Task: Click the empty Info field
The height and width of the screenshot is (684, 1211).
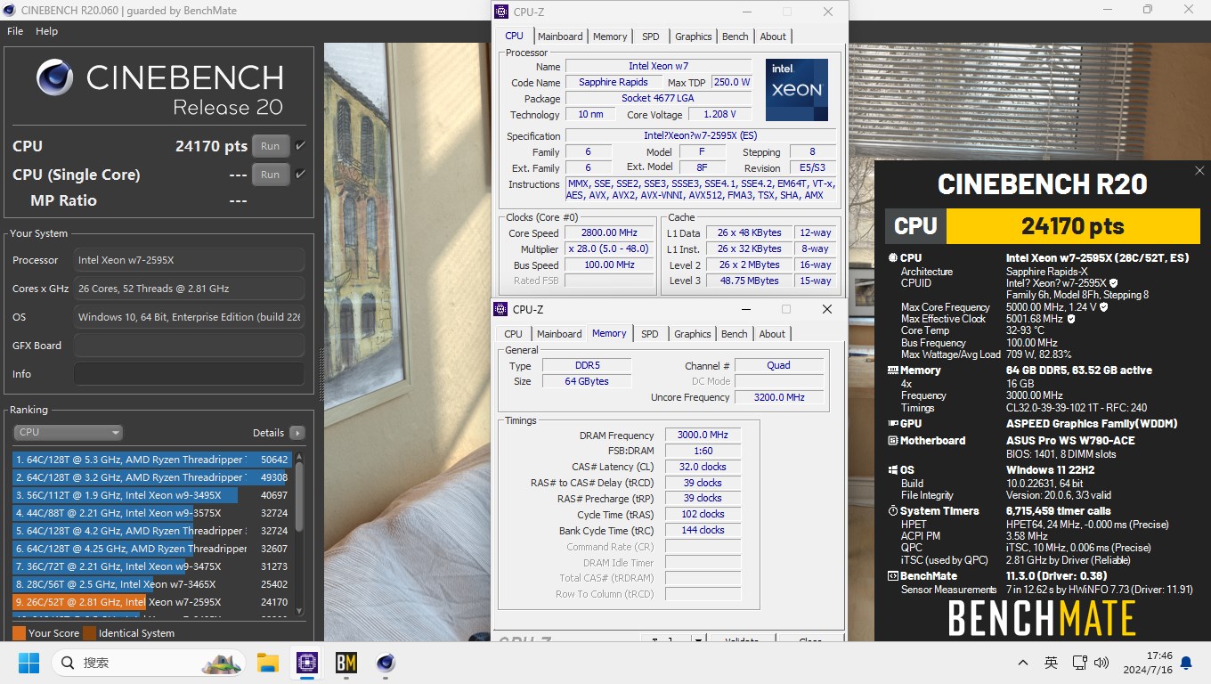Action: [x=189, y=374]
